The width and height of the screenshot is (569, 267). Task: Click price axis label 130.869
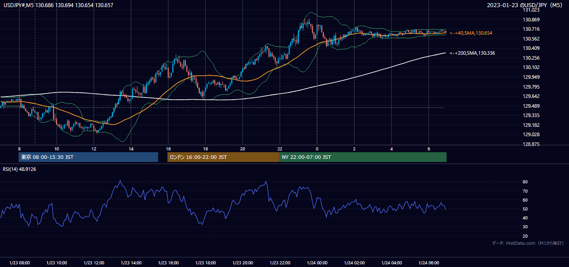[x=531, y=20]
